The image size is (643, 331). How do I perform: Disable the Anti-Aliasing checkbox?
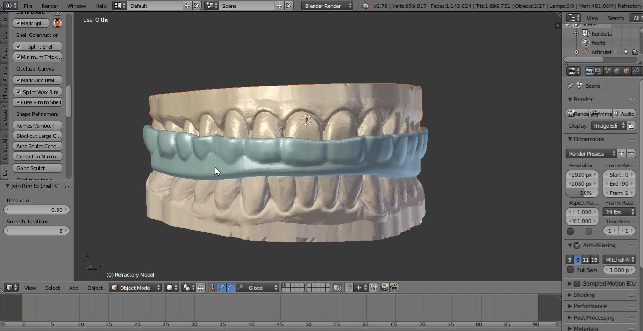pos(577,245)
